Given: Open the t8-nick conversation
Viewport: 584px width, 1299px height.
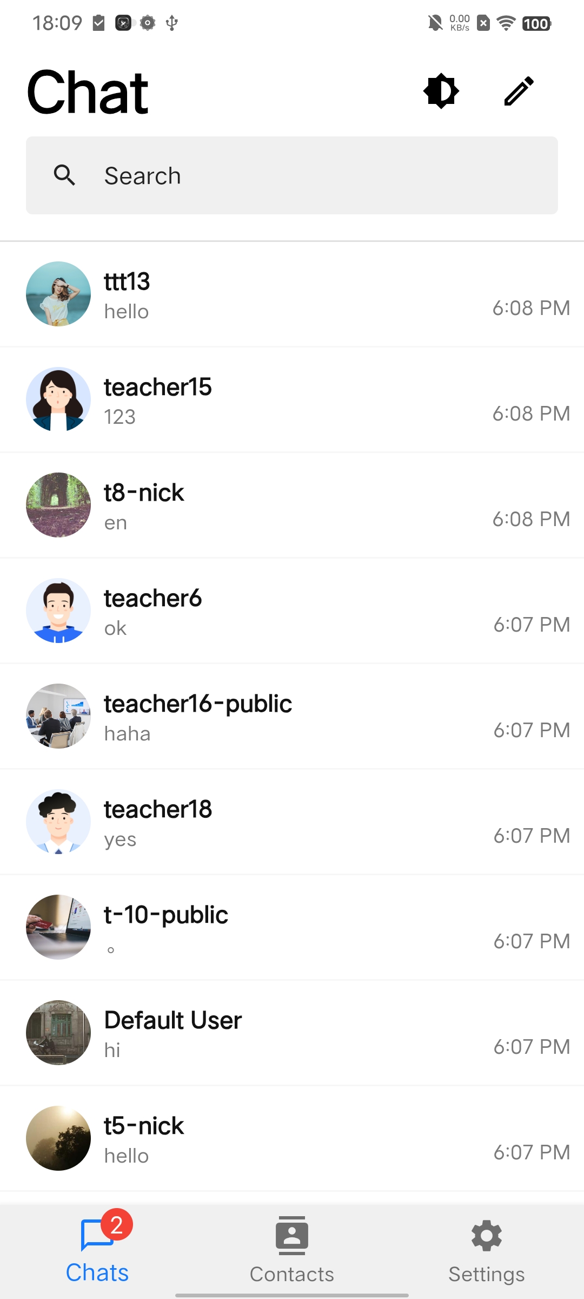Looking at the screenshot, I should point(292,505).
